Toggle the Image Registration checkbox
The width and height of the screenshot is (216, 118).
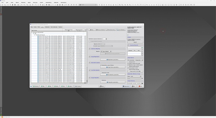pyautogui.click(x=90, y=57)
